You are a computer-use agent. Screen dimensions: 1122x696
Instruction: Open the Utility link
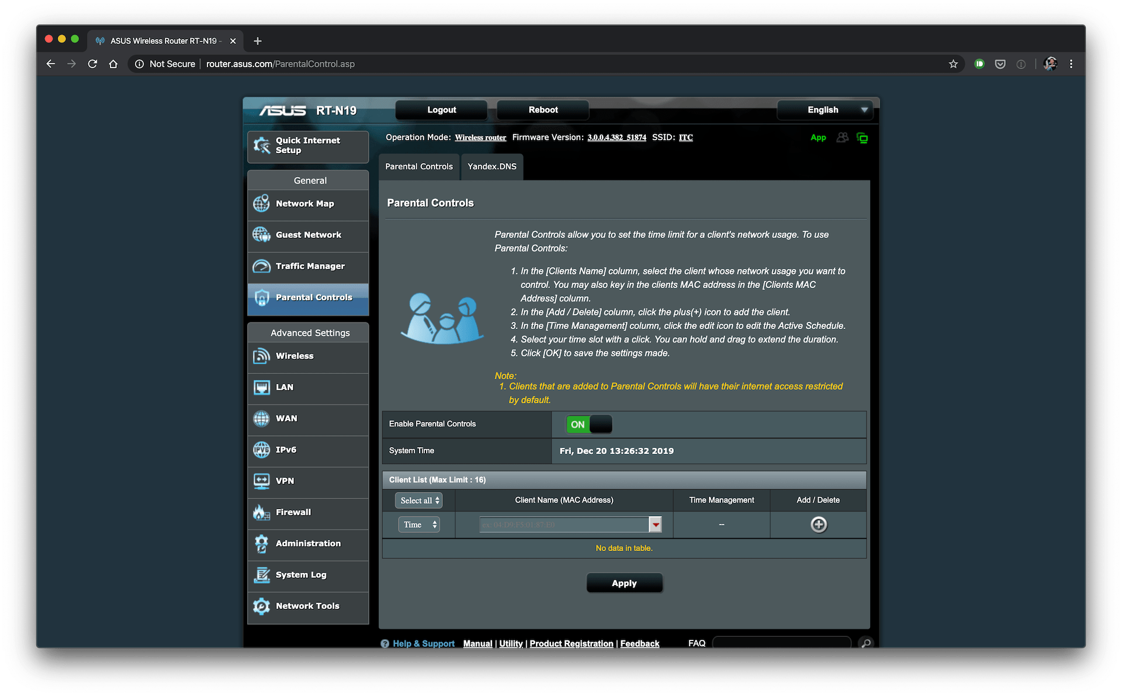[x=511, y=643]
